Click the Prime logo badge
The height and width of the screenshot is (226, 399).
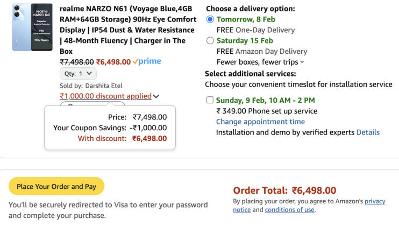[x=147, y=61]
